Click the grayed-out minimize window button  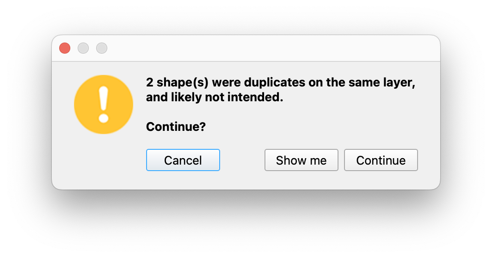coord(83,48)
